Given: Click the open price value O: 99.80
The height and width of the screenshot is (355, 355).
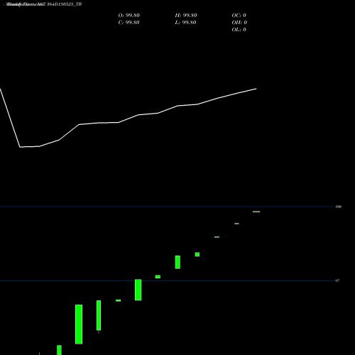Looking at the screenshot, I should [x=129, y=16].
